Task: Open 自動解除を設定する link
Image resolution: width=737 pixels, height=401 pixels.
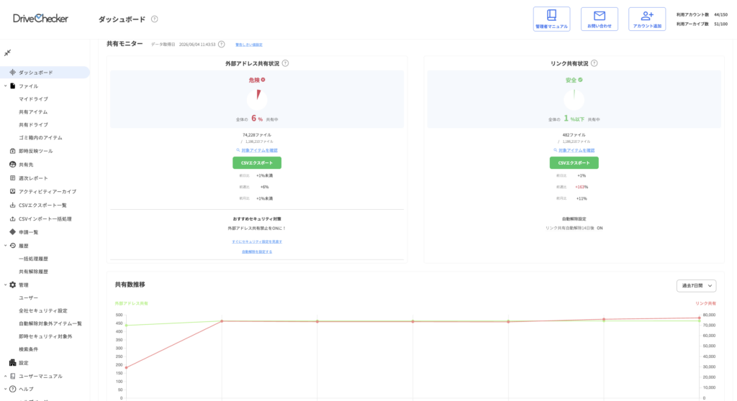Action: click(257, 252)
